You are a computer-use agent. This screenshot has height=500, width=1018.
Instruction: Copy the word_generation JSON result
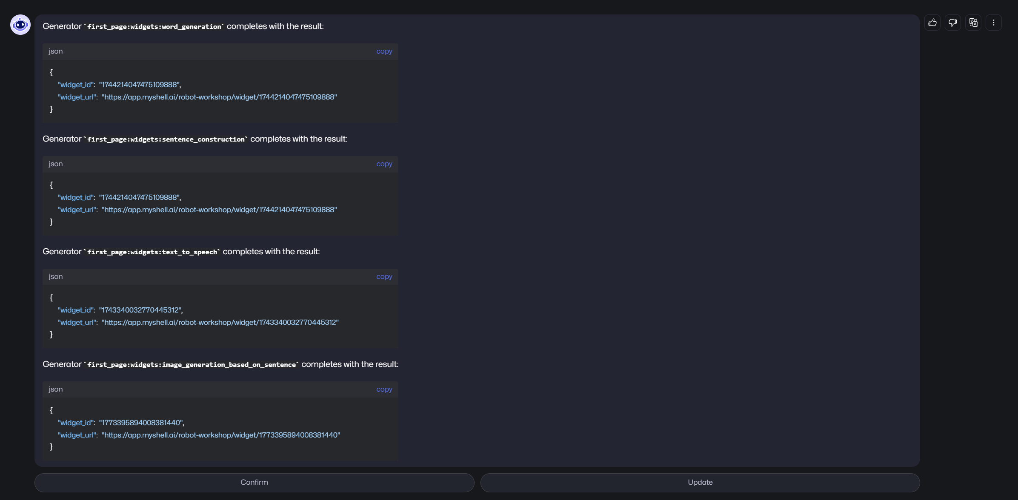(384, 51)
